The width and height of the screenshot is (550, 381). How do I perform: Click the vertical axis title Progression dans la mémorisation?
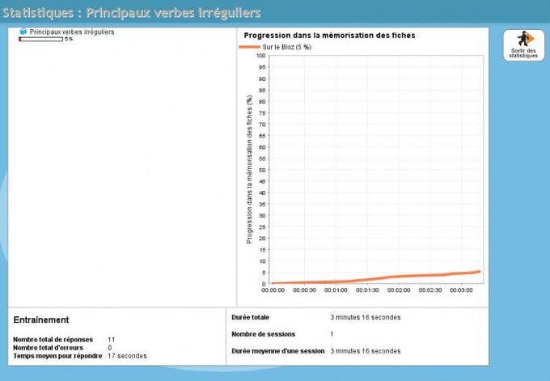(x=249, y=169)
